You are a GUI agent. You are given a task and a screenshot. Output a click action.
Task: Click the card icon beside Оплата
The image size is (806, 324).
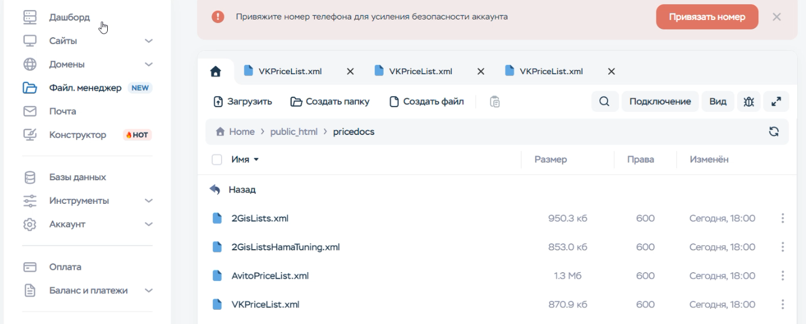[29, 267]
